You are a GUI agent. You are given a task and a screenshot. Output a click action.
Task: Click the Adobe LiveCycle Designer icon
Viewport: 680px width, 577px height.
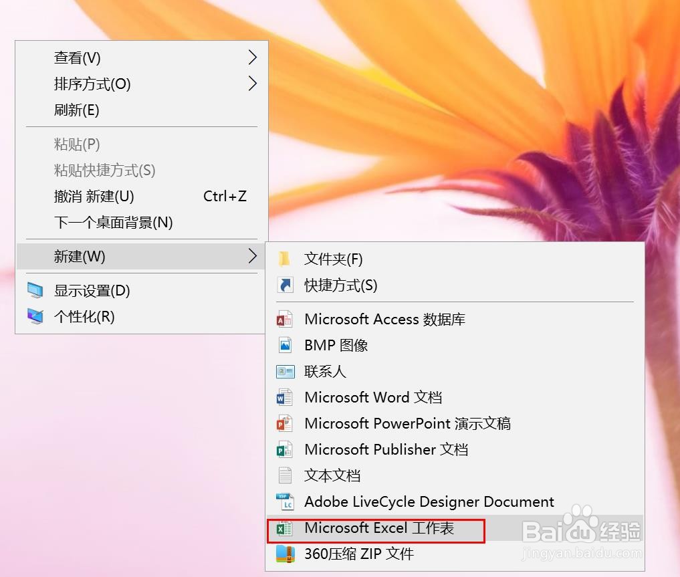[x=286, y=501]
